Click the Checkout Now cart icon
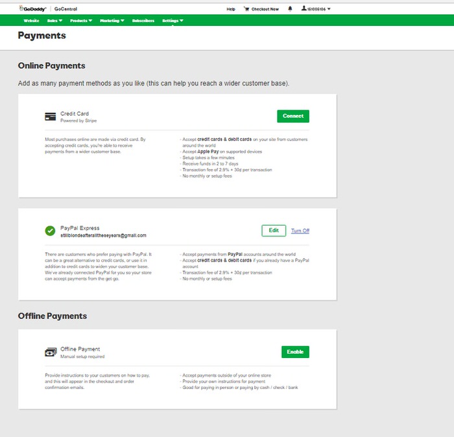 coord(246,9)
